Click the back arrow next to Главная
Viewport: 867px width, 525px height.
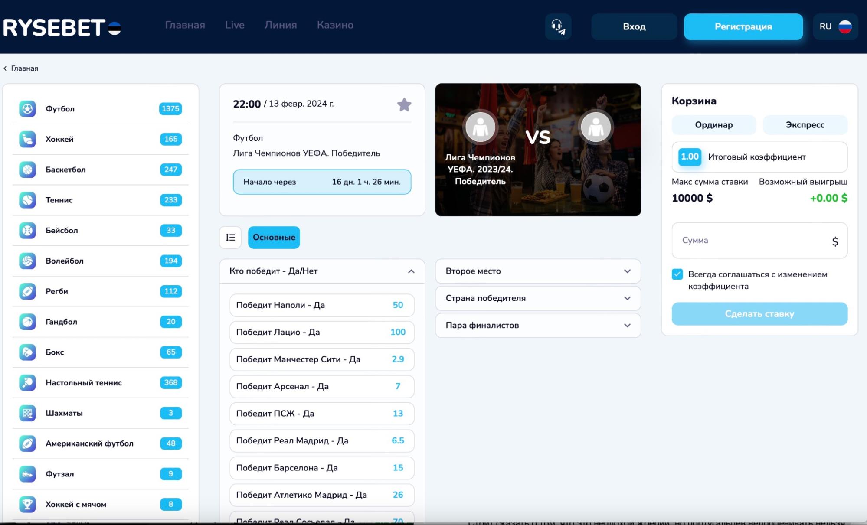pos(5,68)
